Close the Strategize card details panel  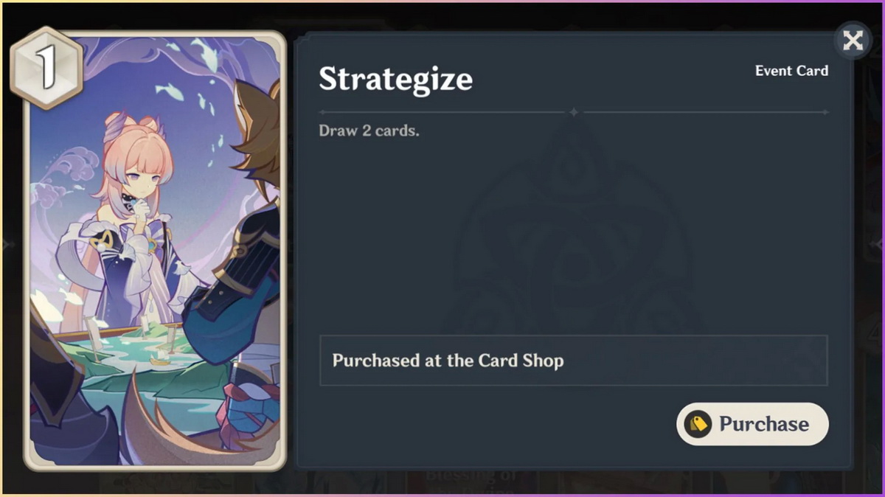click(853, 40)
